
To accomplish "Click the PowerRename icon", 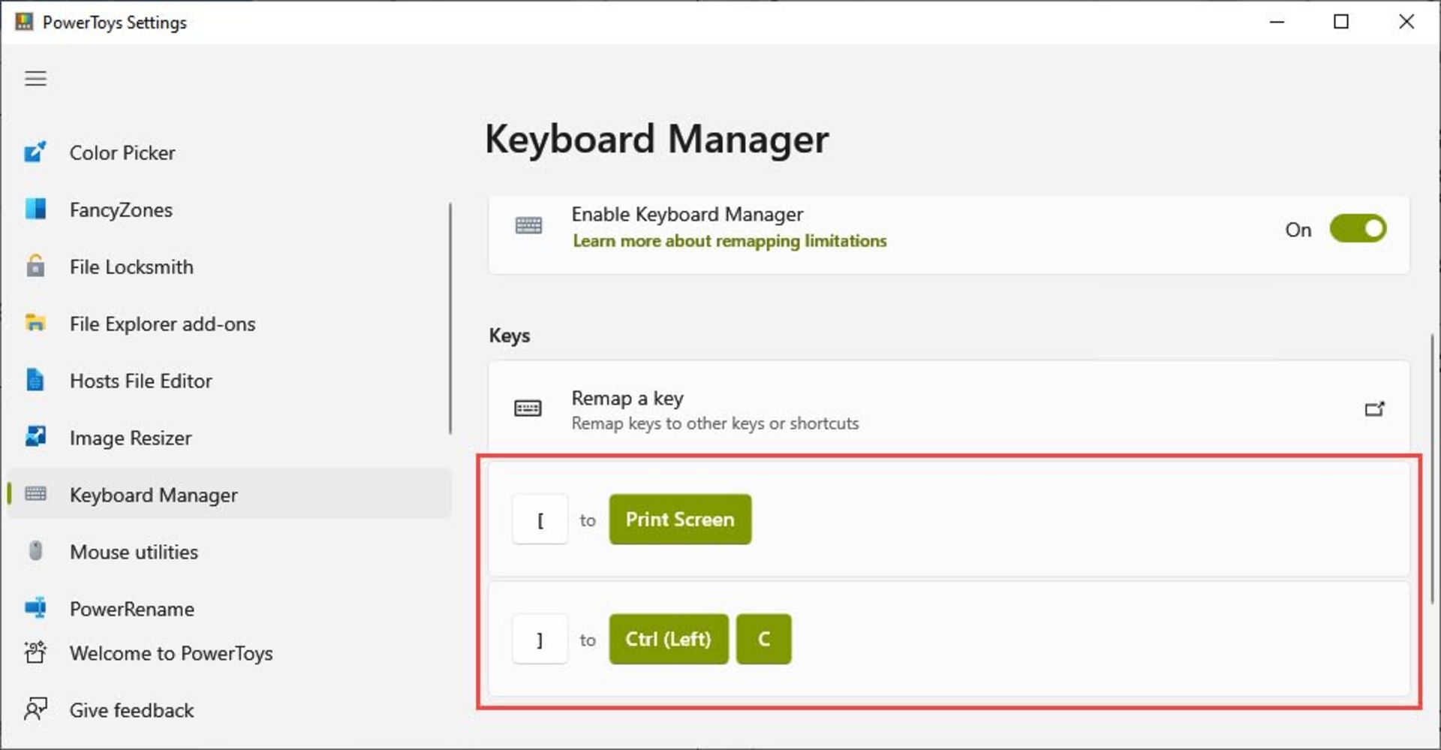I will [35, 608].
